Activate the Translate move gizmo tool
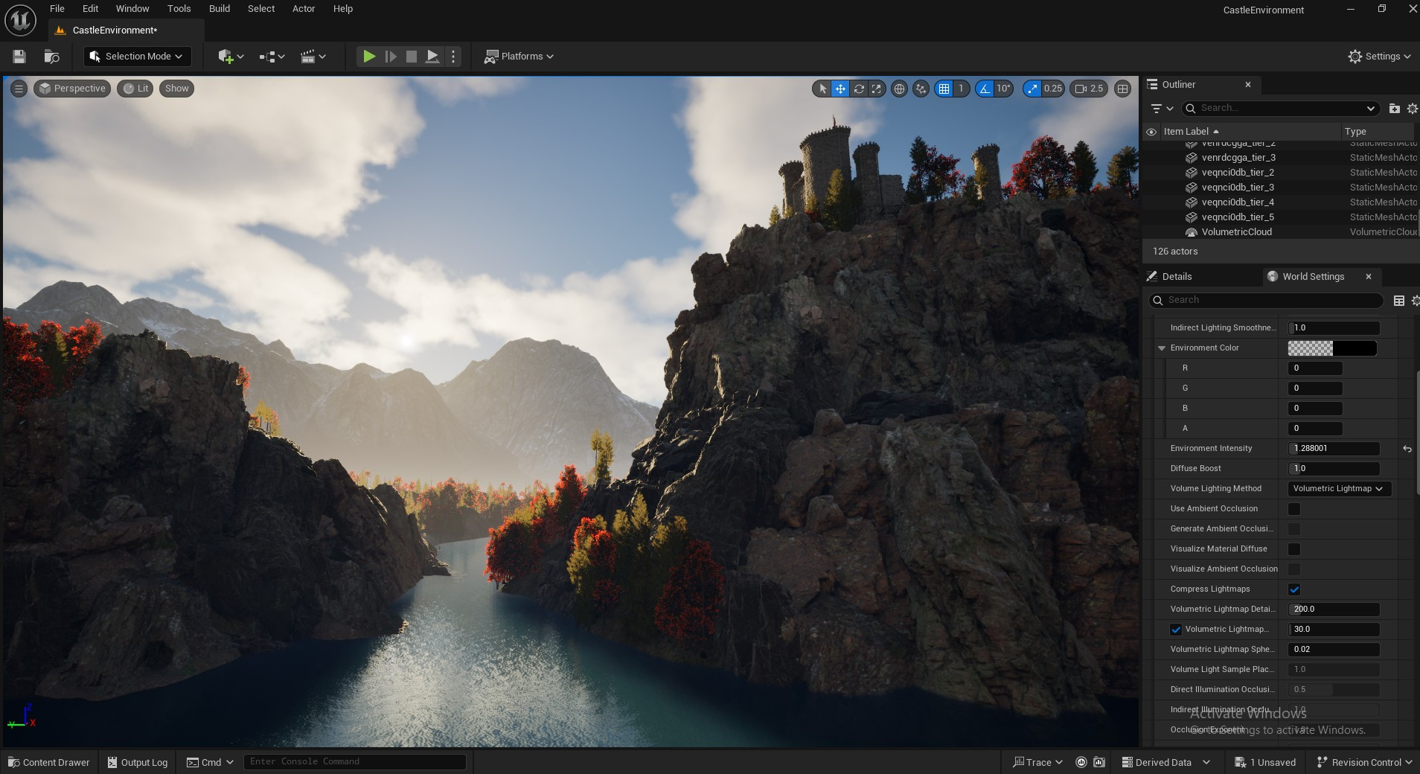 pos(840,89)
